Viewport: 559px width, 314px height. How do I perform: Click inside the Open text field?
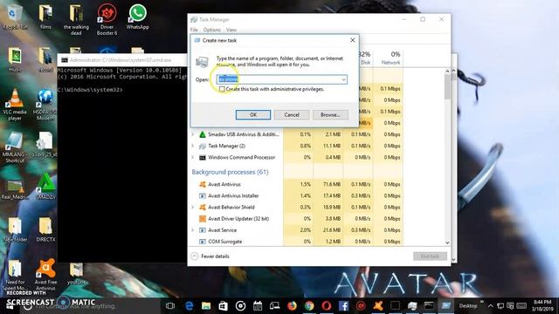281,79
